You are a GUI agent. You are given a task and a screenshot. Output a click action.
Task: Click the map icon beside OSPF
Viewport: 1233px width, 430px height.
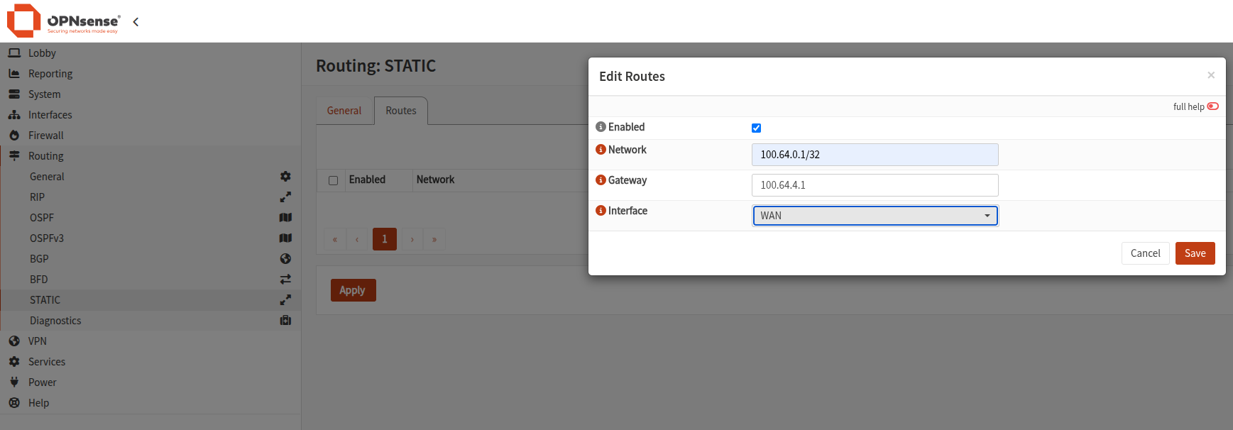click(285, 217)
